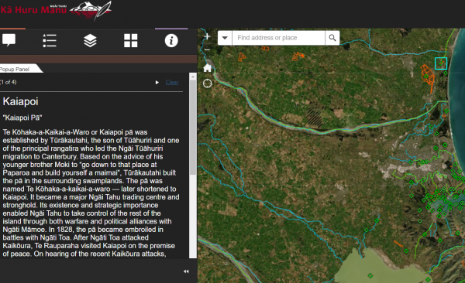Viewport: 465px width, 283px height.
Task: Click the Clear link
Action: pos(172,82)
